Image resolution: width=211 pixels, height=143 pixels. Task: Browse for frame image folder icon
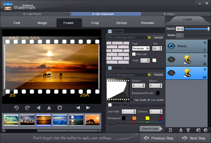pyautogui.click(x=150, y=75)
